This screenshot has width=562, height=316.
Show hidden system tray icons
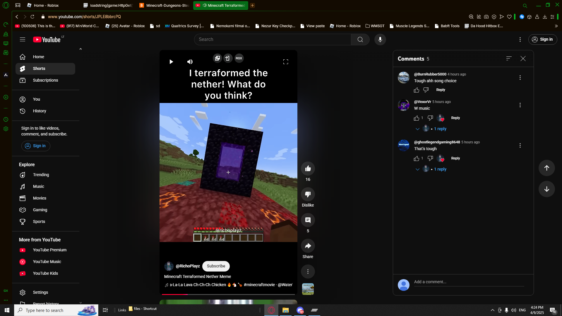click(492, 310)
